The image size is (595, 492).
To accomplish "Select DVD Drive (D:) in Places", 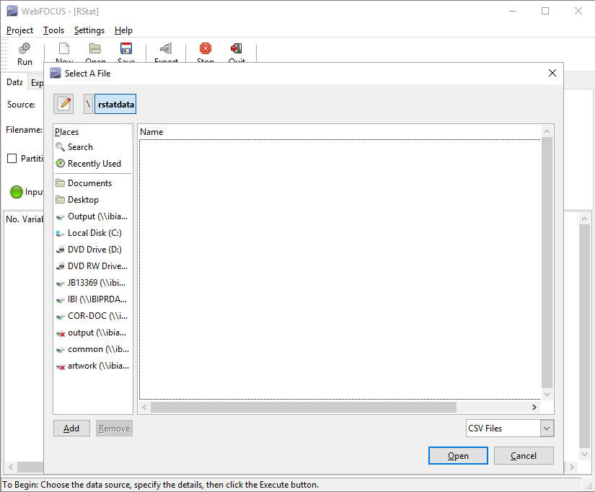I will (x=93, y=250).
